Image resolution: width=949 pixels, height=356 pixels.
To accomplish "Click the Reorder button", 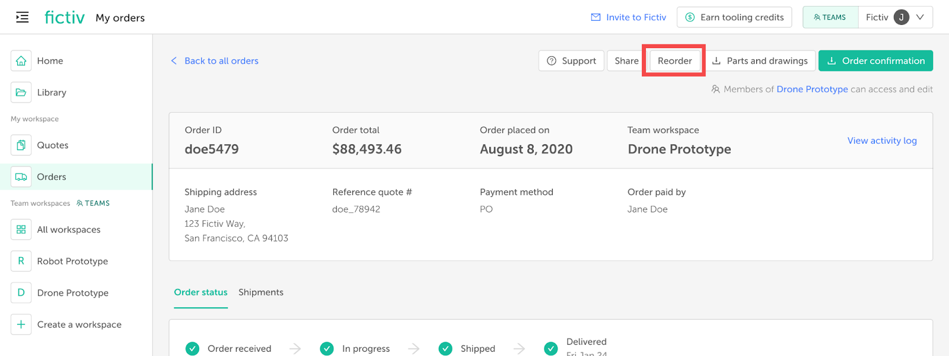I will (675, 61).
